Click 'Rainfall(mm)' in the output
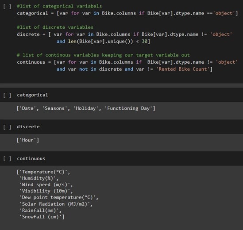Screen dimensions: 243x230 click(39, 211)
